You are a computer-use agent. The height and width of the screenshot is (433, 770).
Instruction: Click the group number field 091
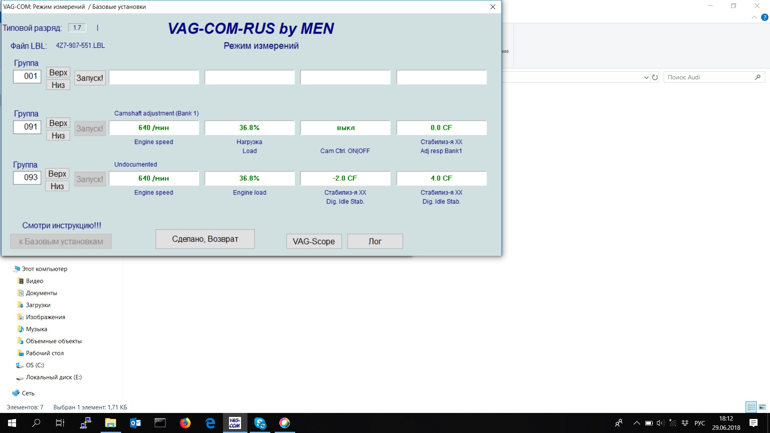point(27,127)
